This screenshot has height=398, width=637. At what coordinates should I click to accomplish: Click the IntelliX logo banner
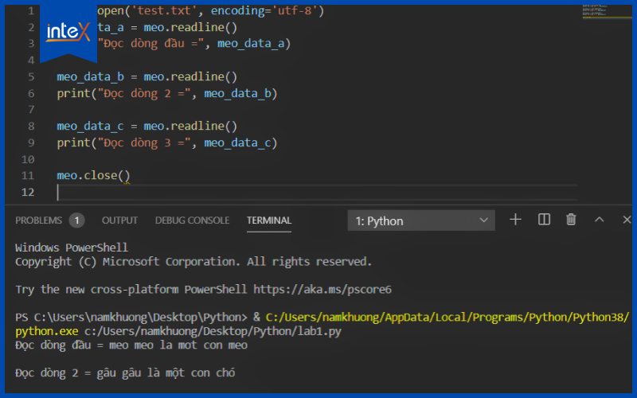click(x=68, y=33)
